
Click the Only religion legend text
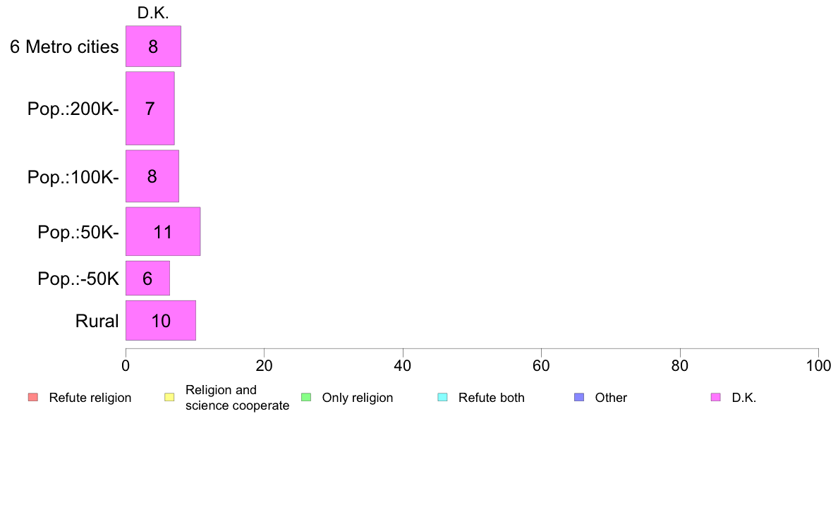click(357, 398)
